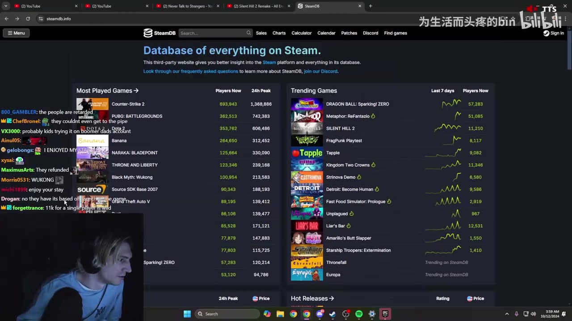Click the page's vertical scrollbar
Viewport: 572px width, 321px height.
(x=569, y=53)
